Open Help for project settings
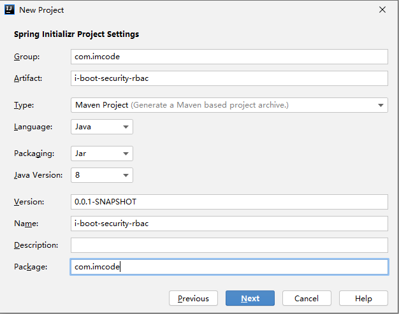Screen dimensions: 399x314 point(363,298)
